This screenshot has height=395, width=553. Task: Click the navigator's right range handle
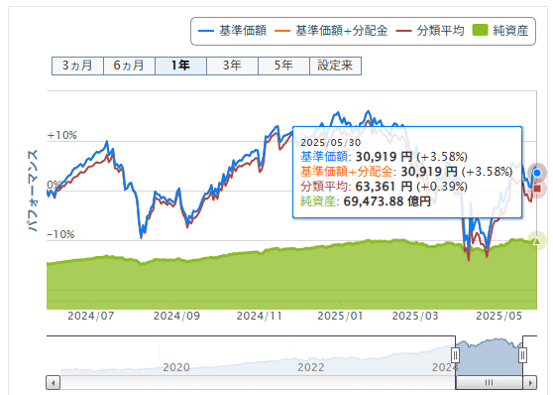tap(522, 354)
